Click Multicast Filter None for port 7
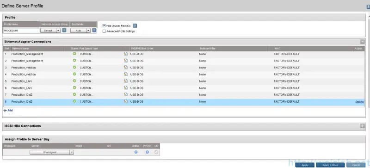Screen dimensions: 370x168 click(x=203, y=95)
